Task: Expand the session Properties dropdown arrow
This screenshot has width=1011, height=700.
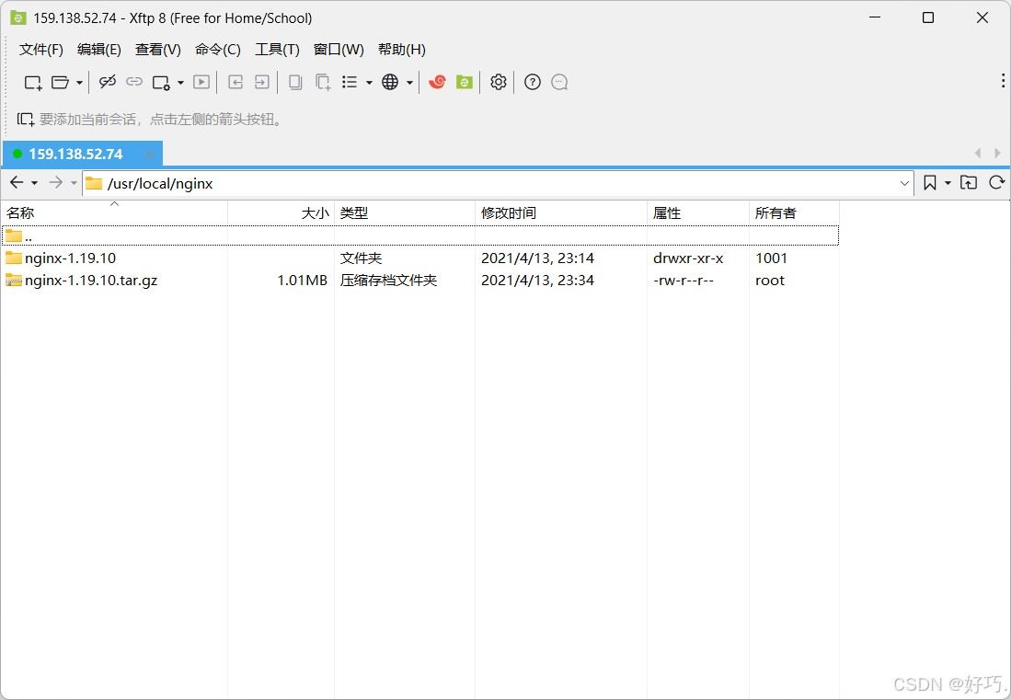Action: point(180,83)
